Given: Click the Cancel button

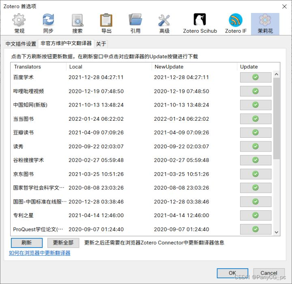Looking at the screenshot, I should click(x=269, y=273).
